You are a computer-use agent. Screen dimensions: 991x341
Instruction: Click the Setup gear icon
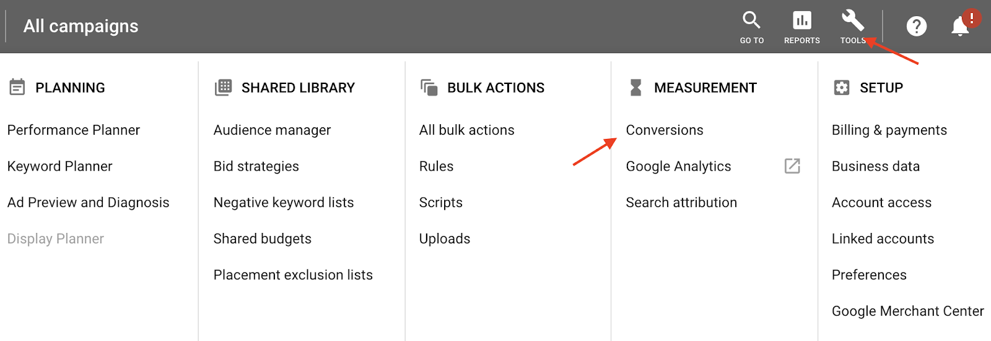(841, 87)
